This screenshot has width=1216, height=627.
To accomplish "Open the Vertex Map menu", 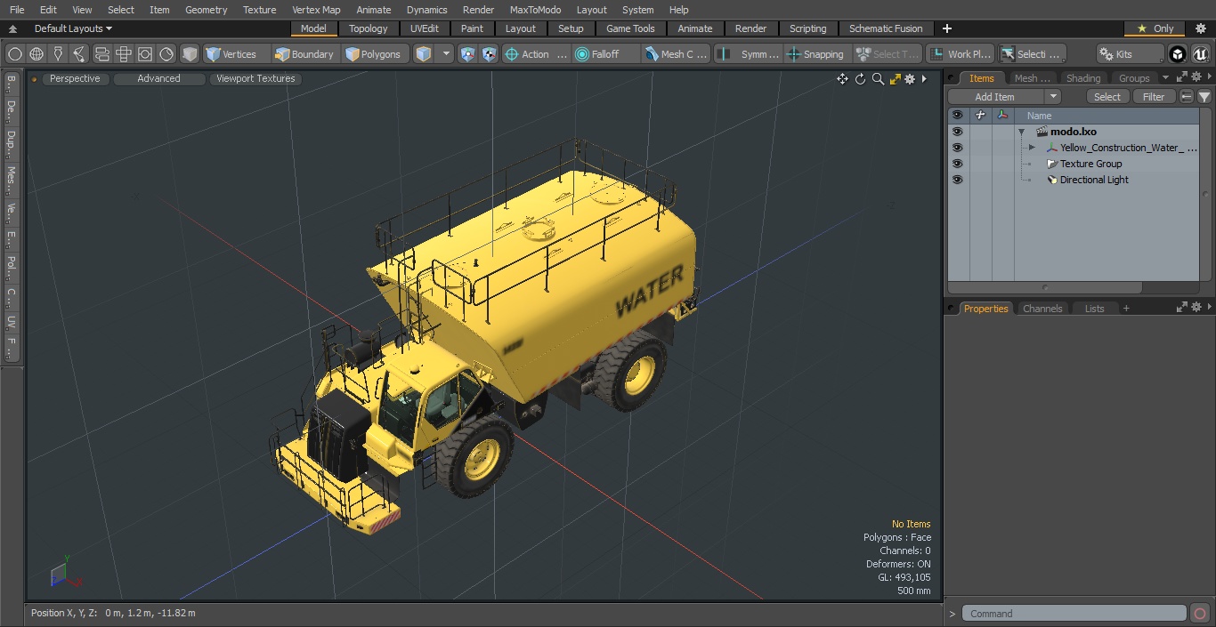I will point(316,10).
